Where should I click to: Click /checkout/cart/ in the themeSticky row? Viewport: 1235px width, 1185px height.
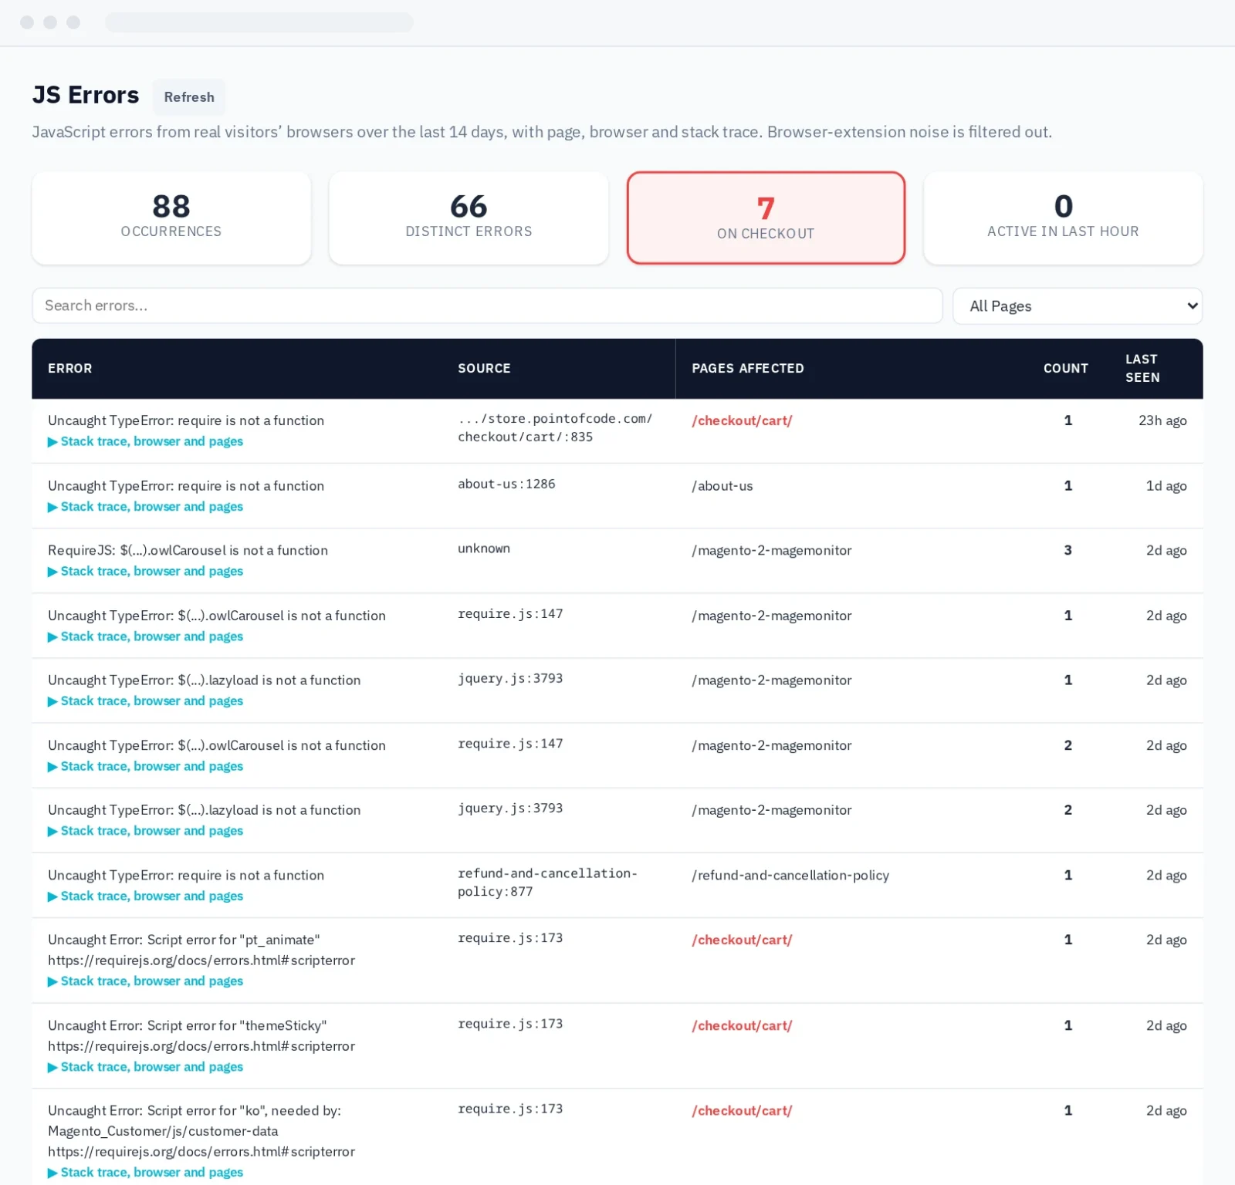tap(742, 1025)
